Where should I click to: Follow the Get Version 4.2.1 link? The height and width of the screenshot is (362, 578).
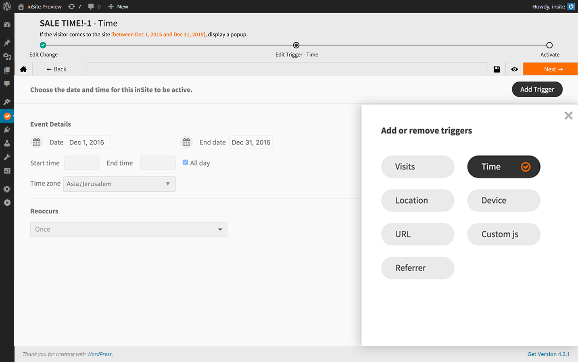pos(548,354)
